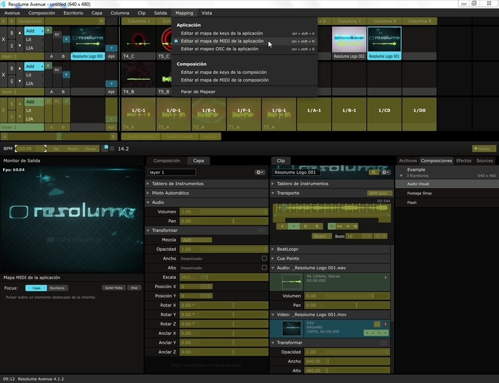Trigger the T4_C clip thumbnail

click(x=138, y=39)
